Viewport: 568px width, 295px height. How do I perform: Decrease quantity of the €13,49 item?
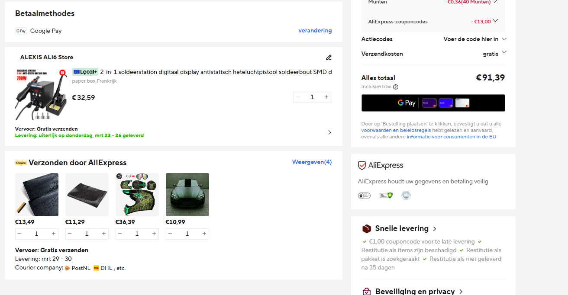tap(19, 234)
